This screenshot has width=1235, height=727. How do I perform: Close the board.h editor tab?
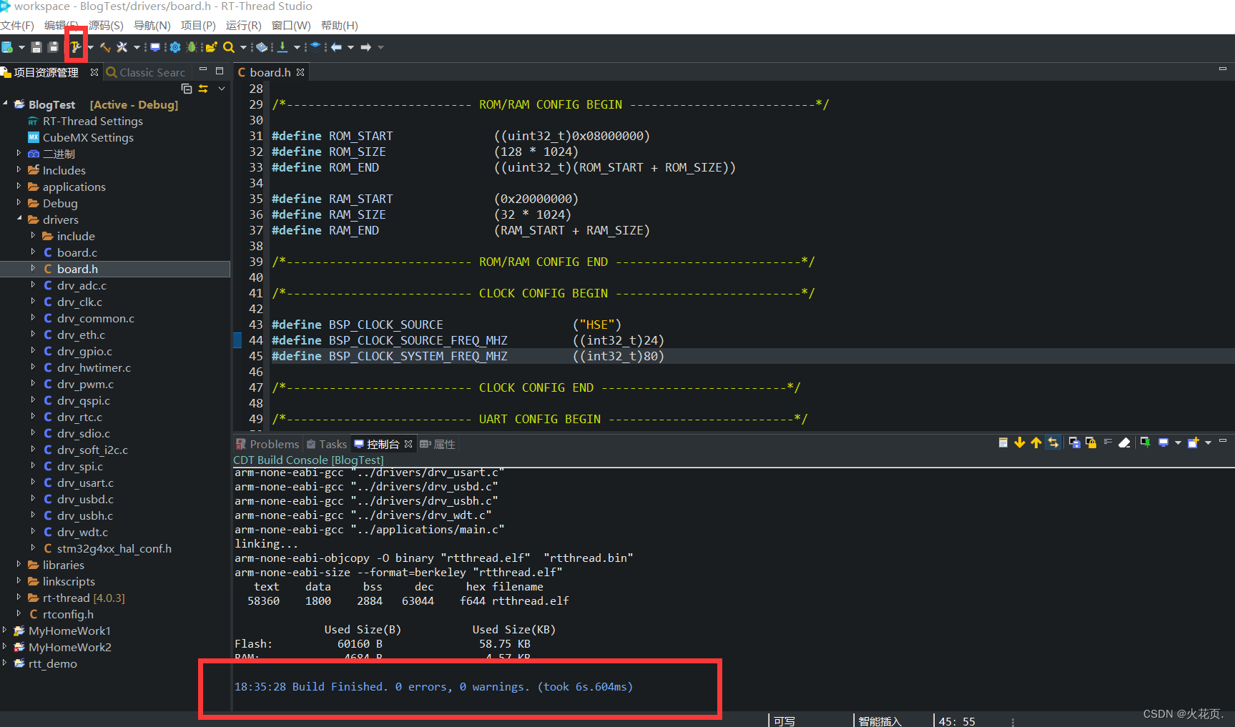pyautogui.click(x=300, y=72)
